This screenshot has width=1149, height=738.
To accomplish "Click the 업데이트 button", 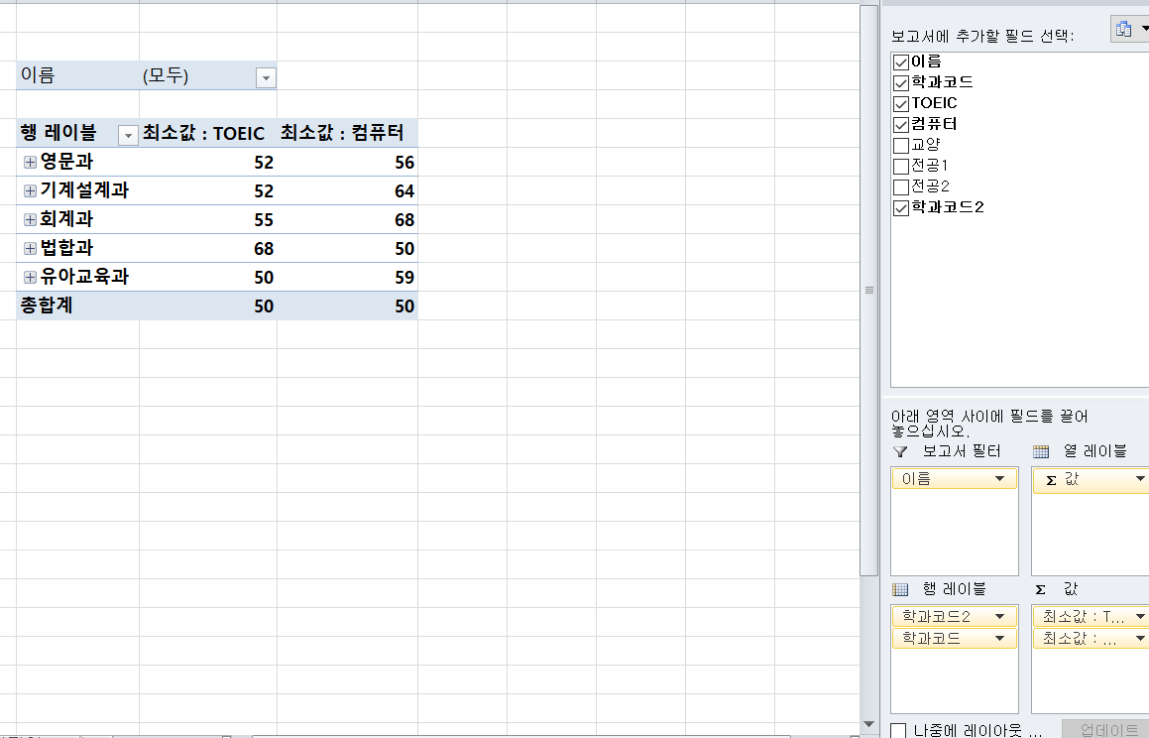I will pyautogui.click(x=1104, y=730).
